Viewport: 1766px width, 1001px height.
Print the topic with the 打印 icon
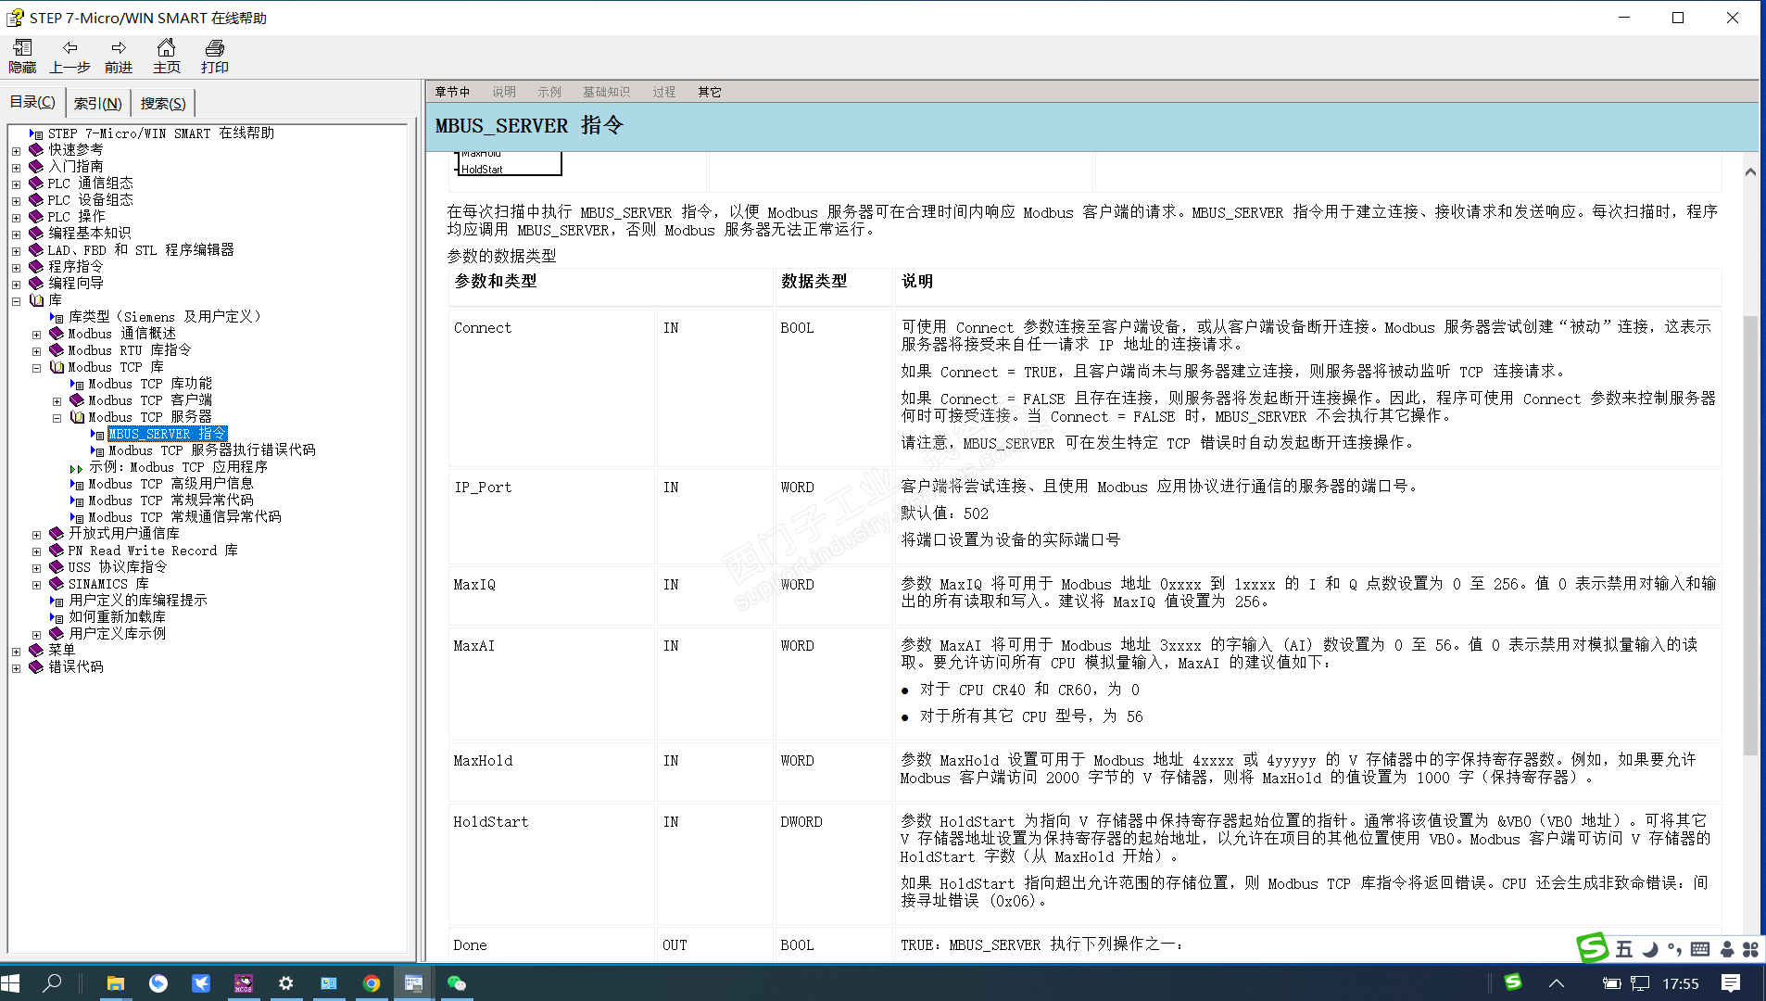[x=215, y=57]
